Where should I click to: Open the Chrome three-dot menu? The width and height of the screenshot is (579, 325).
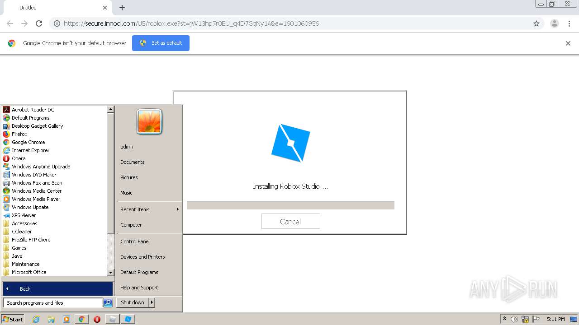[x=569, y=23]
